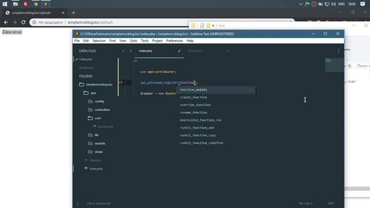
Task: Click the bracket marker in the gutter
Action: (121, 82)
